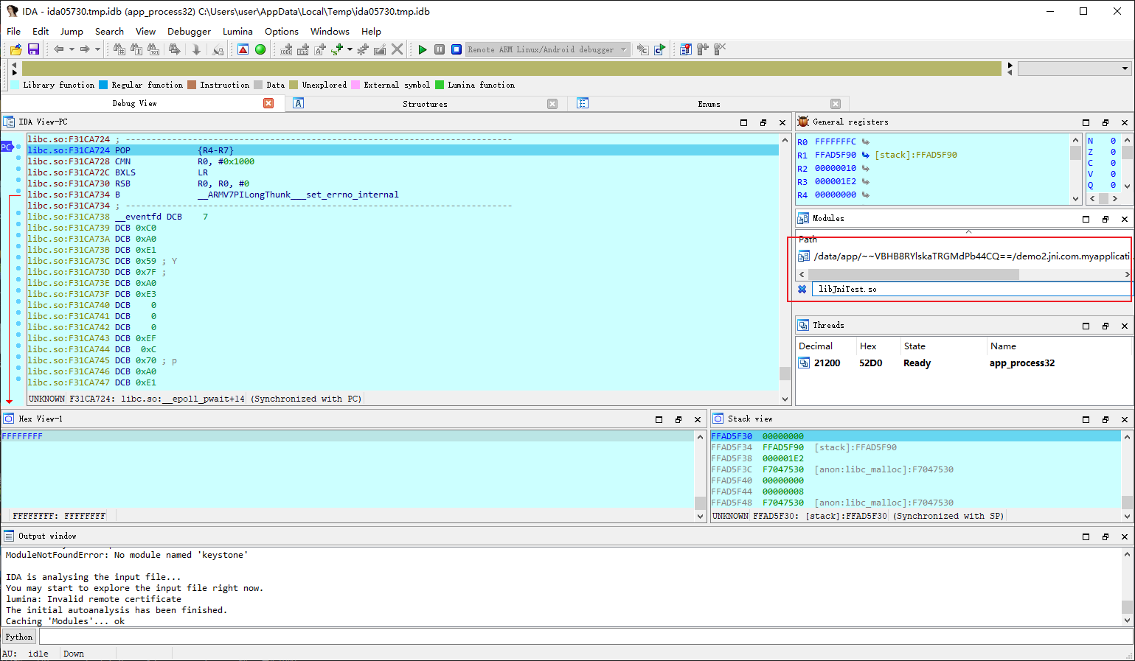Open the forward-jump history dropdown arrow

(x=97, y=49)
